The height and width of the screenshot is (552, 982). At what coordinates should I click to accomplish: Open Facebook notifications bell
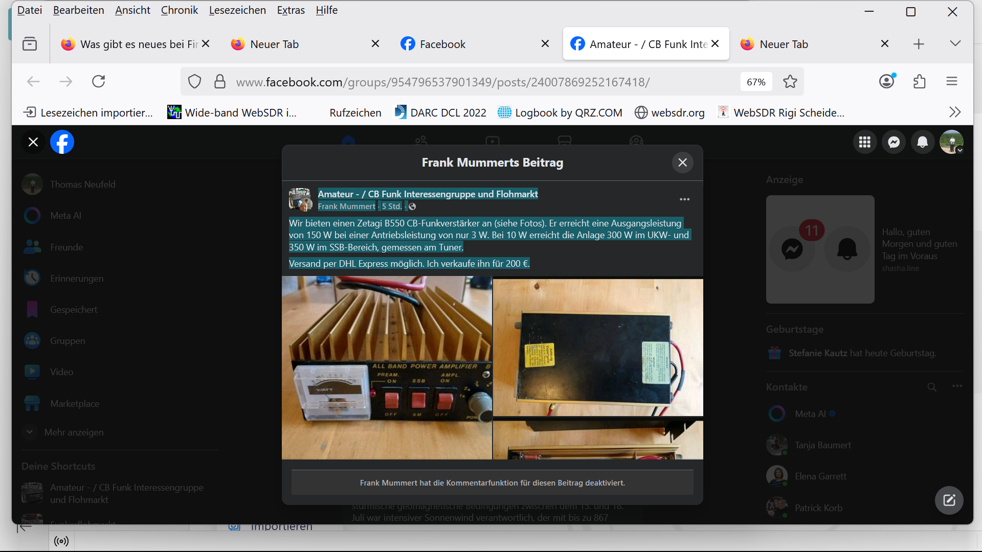coord(922,142)
